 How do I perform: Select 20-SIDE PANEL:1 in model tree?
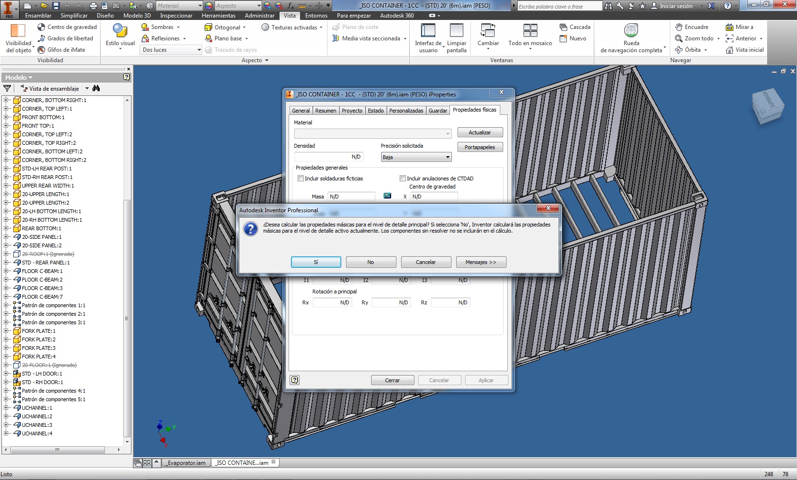(x=42, y=237)
